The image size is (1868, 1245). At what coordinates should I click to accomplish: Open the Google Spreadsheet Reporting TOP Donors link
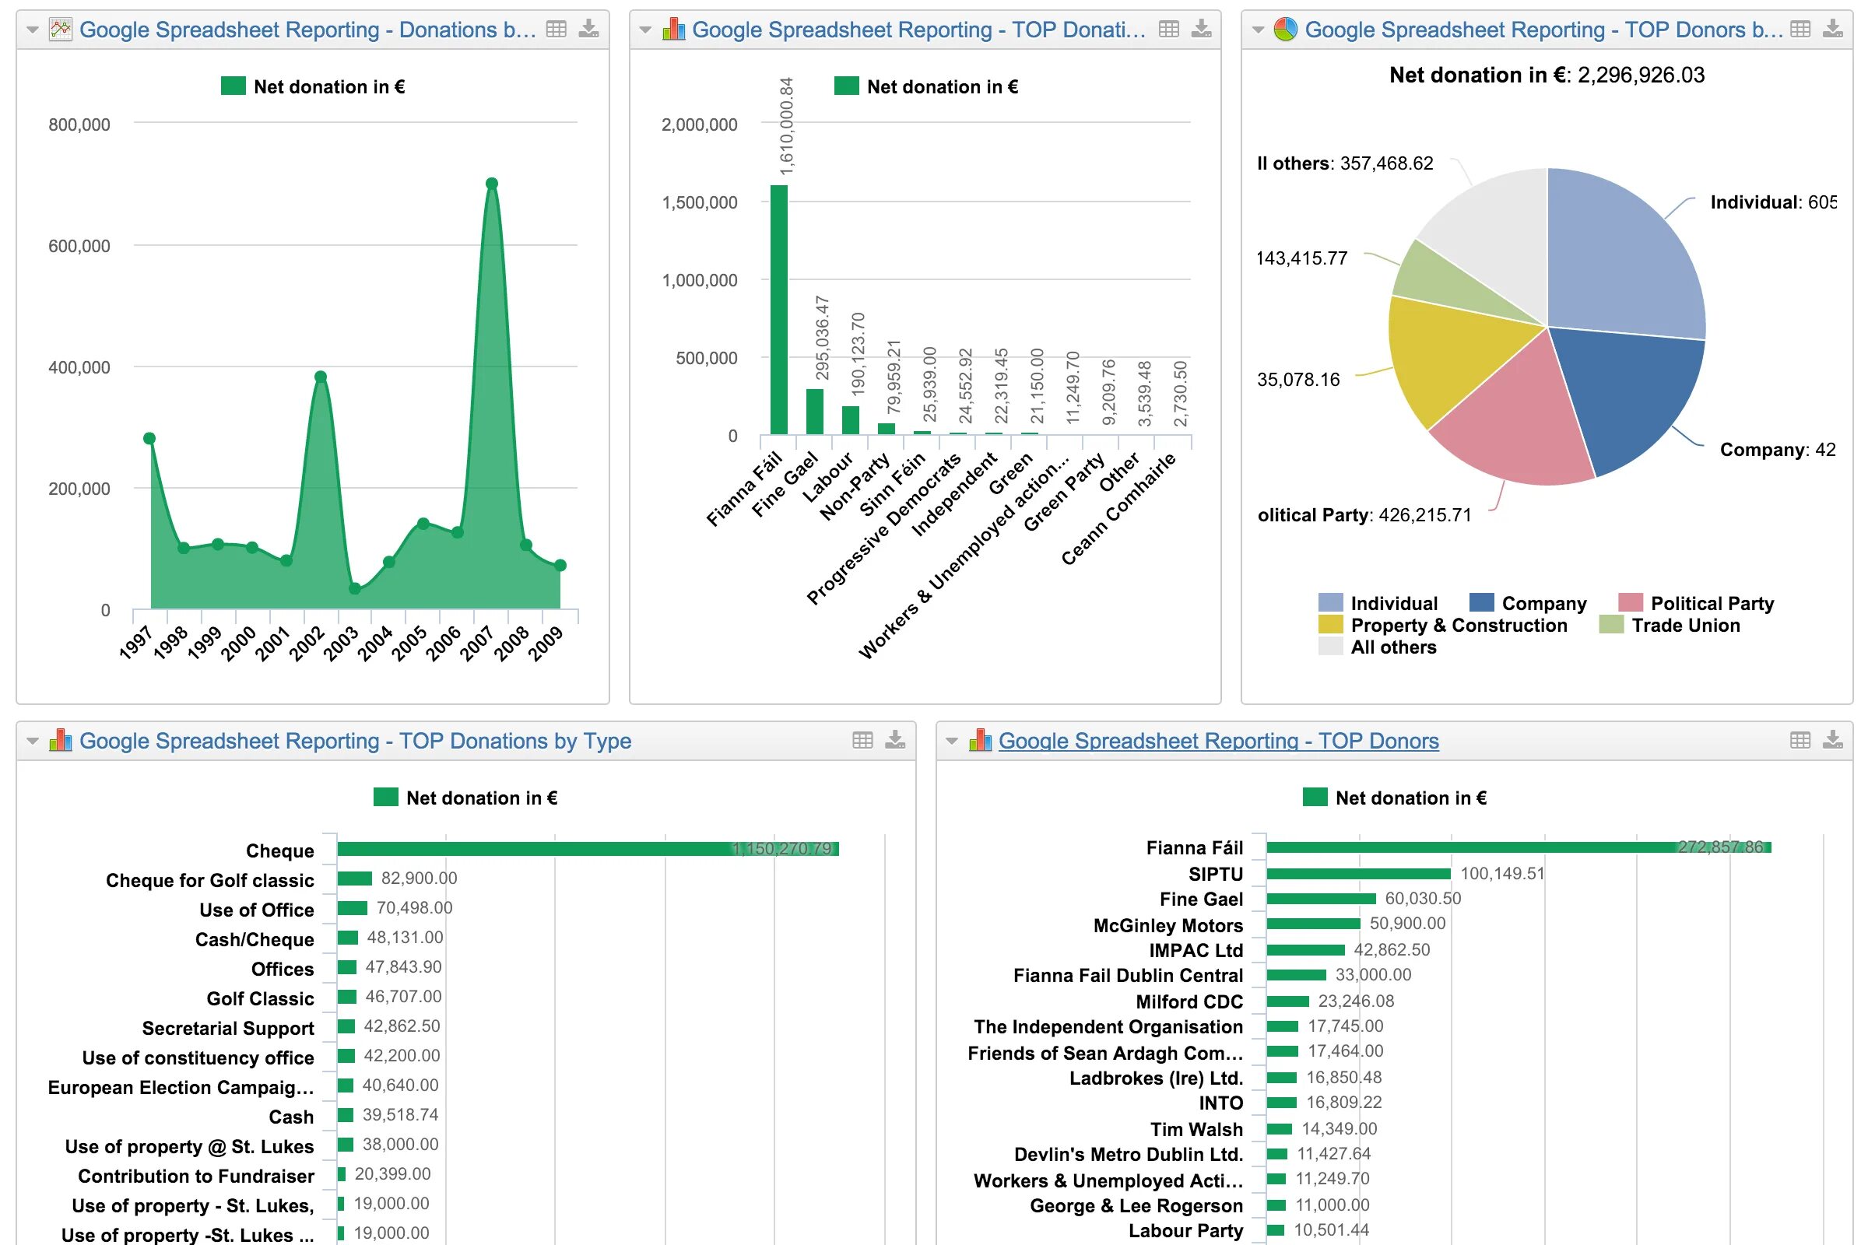1219,740
